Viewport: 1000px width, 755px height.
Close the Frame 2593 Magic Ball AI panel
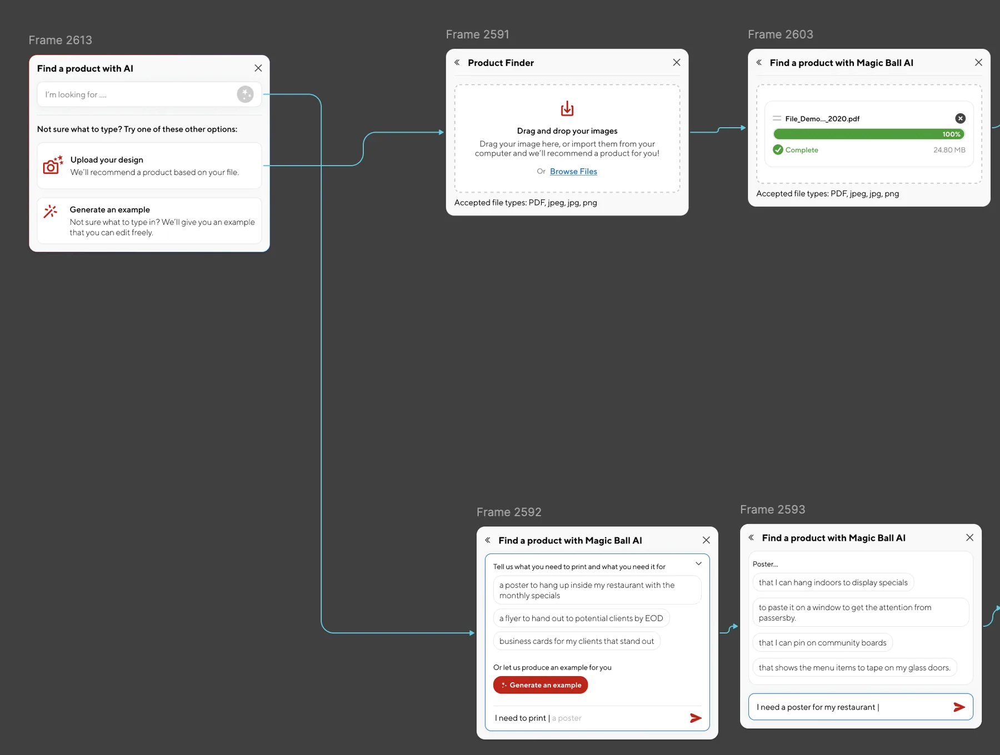point(969,538)
